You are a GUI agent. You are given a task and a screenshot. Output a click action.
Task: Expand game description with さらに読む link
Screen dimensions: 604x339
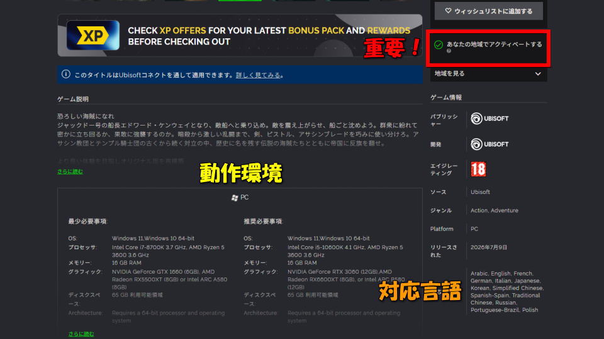(x=70, y=171)
